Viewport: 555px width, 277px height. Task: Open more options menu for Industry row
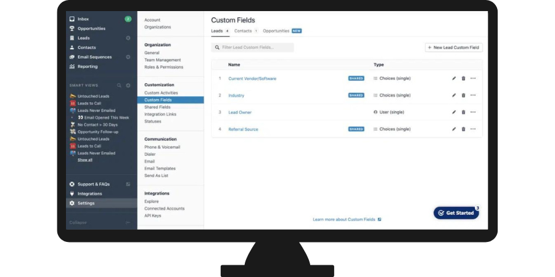click(473, 95)
